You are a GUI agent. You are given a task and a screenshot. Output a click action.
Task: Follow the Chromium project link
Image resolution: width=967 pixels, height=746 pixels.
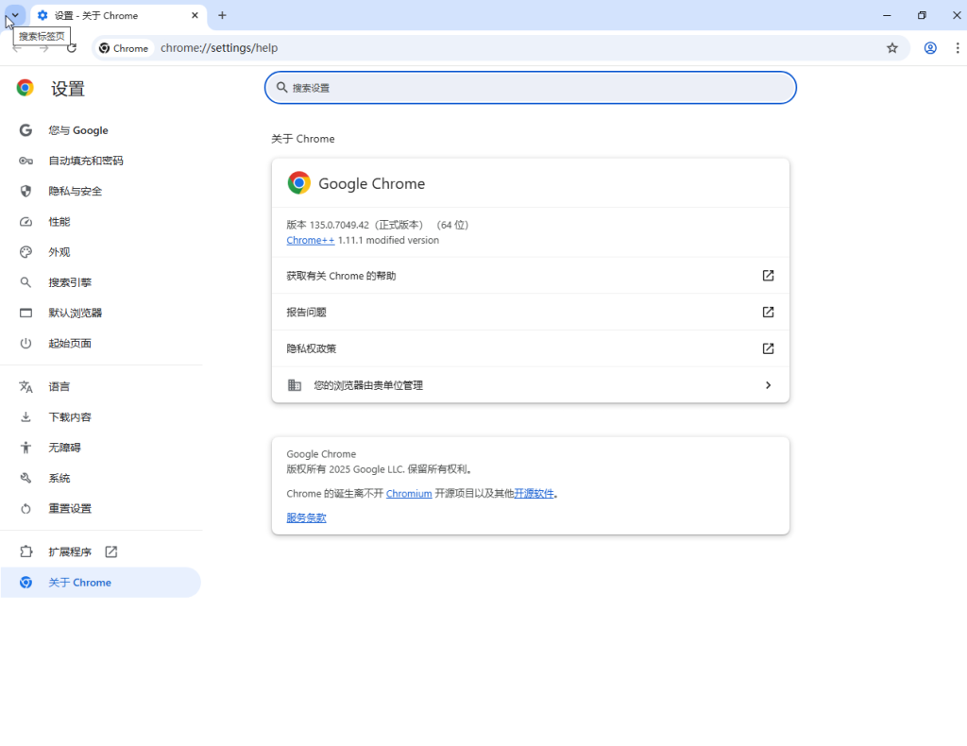[x=408, y=493]
